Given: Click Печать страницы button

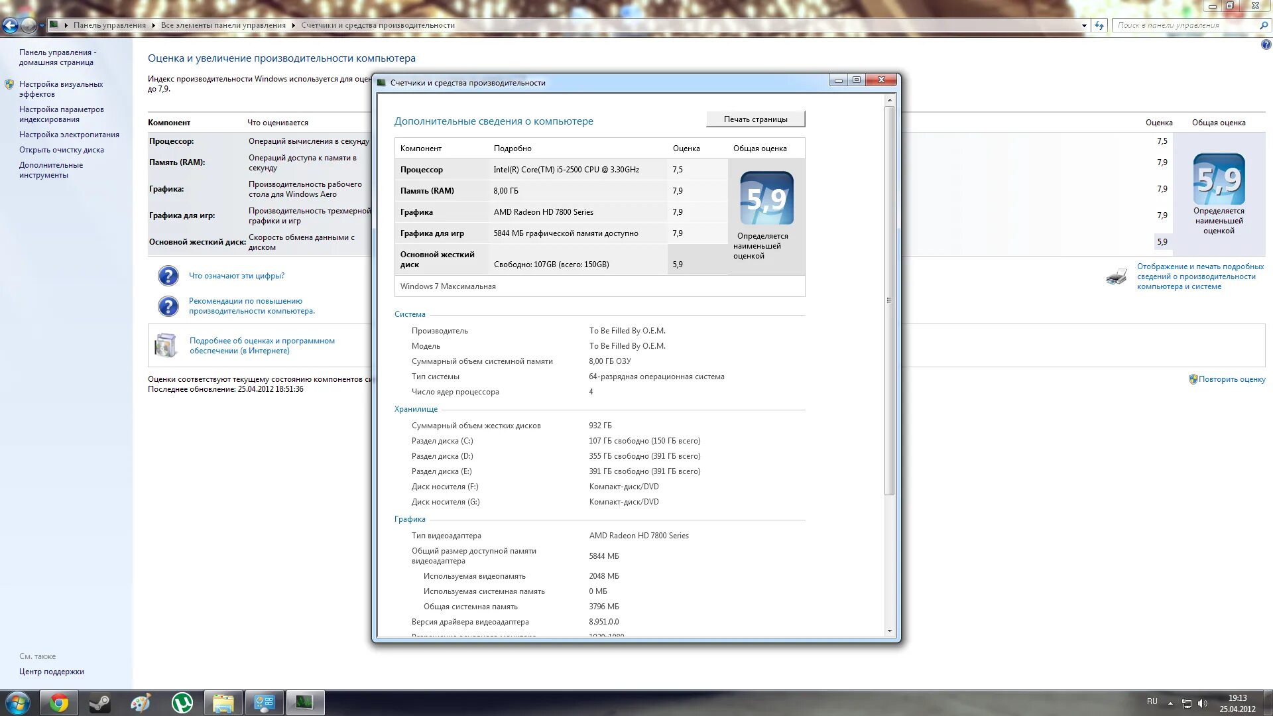Looking at the screenshot, I should tap(755, 119).
